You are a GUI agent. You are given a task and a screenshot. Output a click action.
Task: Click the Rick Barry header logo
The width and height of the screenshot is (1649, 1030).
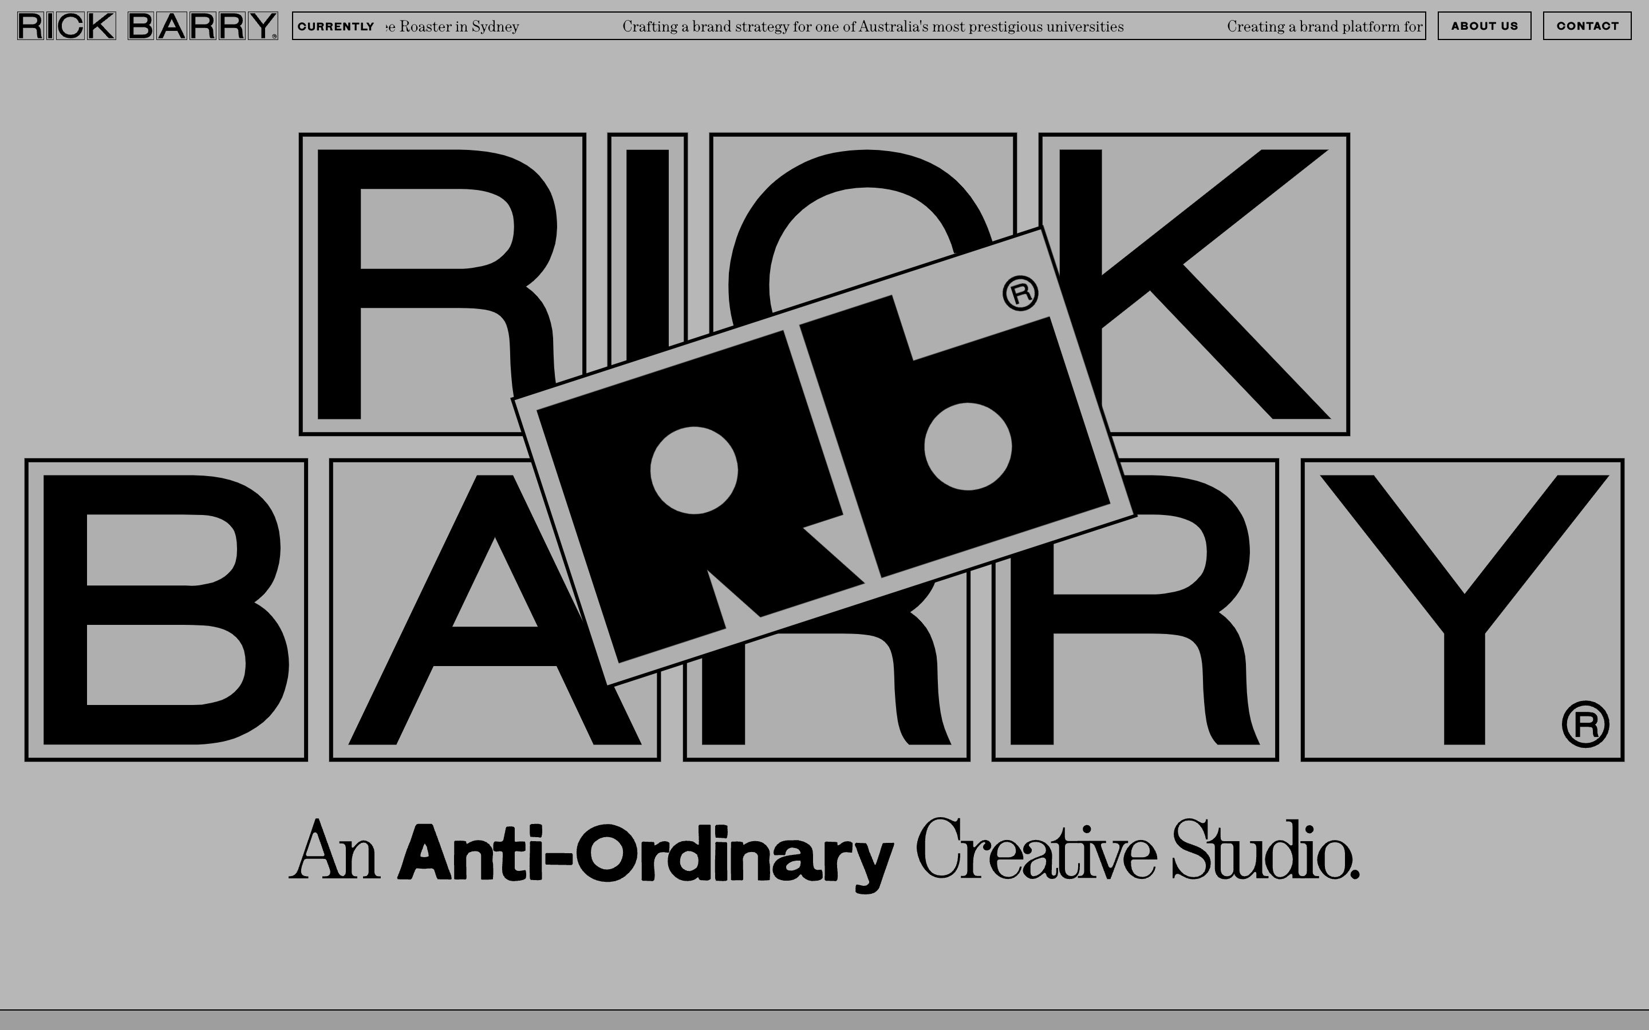coord(147,26)
